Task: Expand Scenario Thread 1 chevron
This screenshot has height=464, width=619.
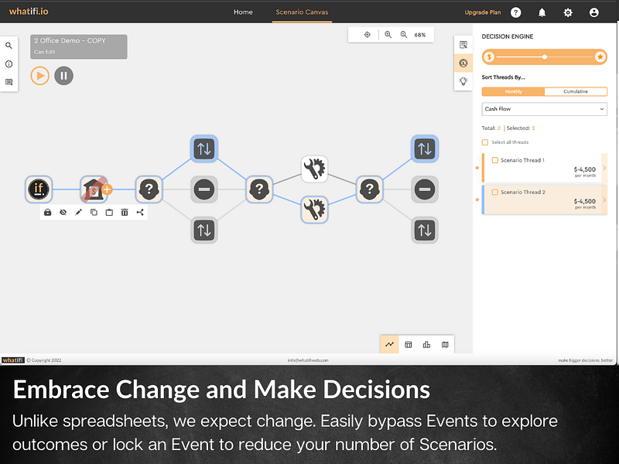Action: (x=604, y=168)
